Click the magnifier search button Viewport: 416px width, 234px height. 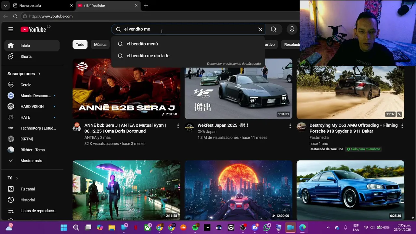(274, 29)
